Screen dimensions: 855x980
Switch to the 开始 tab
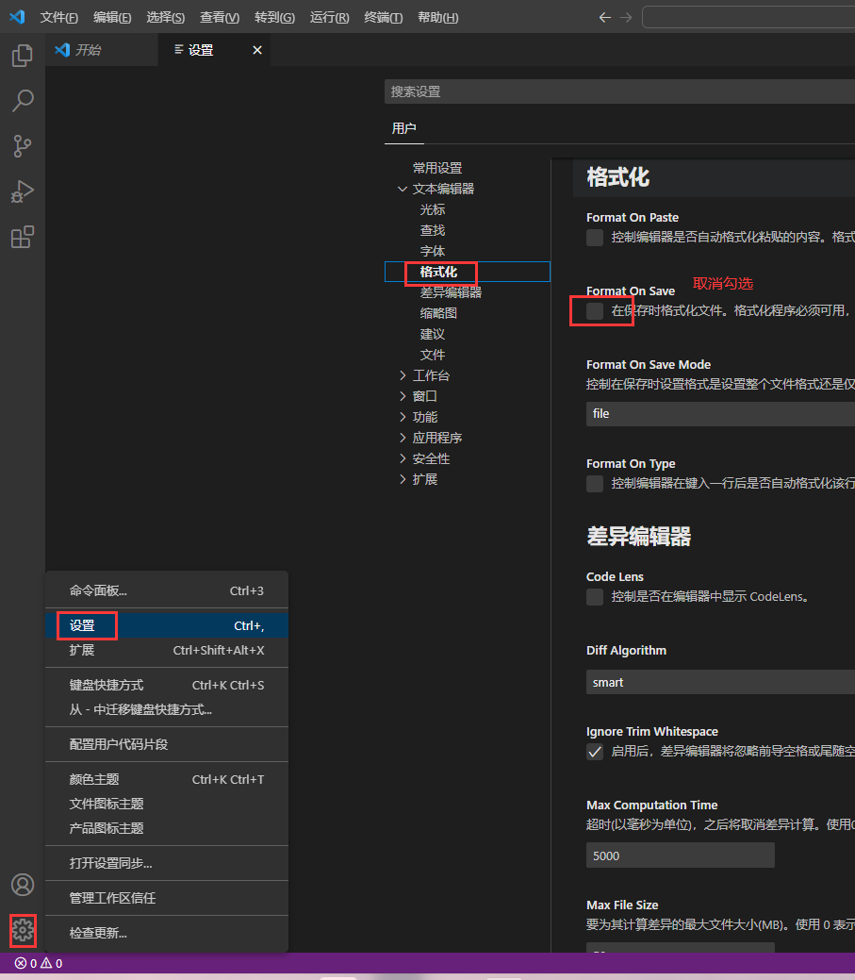pyautogui.click(x=89, y=50)
